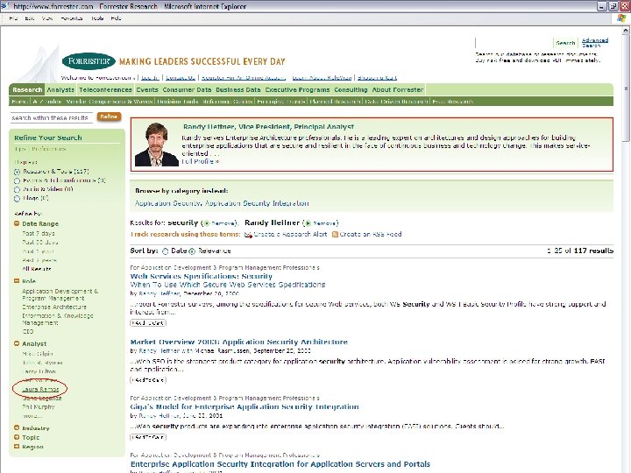Open Vendor Comparisons & Waves link
This screenshot has height=473, width=631.
[109, 102]
